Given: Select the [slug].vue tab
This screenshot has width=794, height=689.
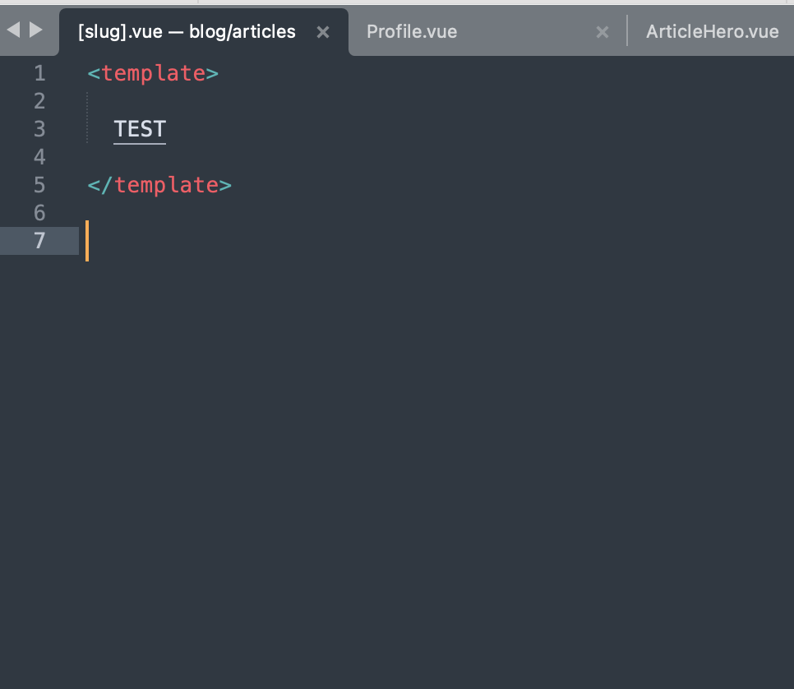Looking at the screenshot, I should click(185, 31).
